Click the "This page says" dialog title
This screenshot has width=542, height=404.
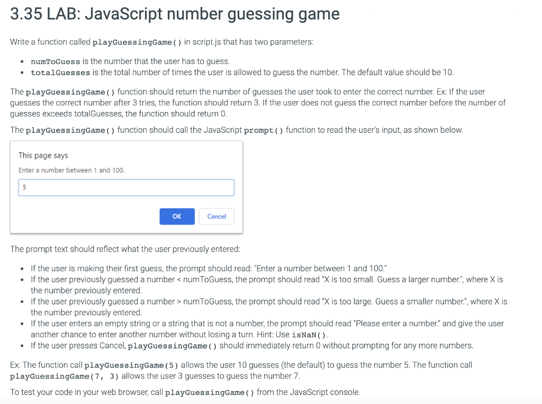click(x=43, y=155)
